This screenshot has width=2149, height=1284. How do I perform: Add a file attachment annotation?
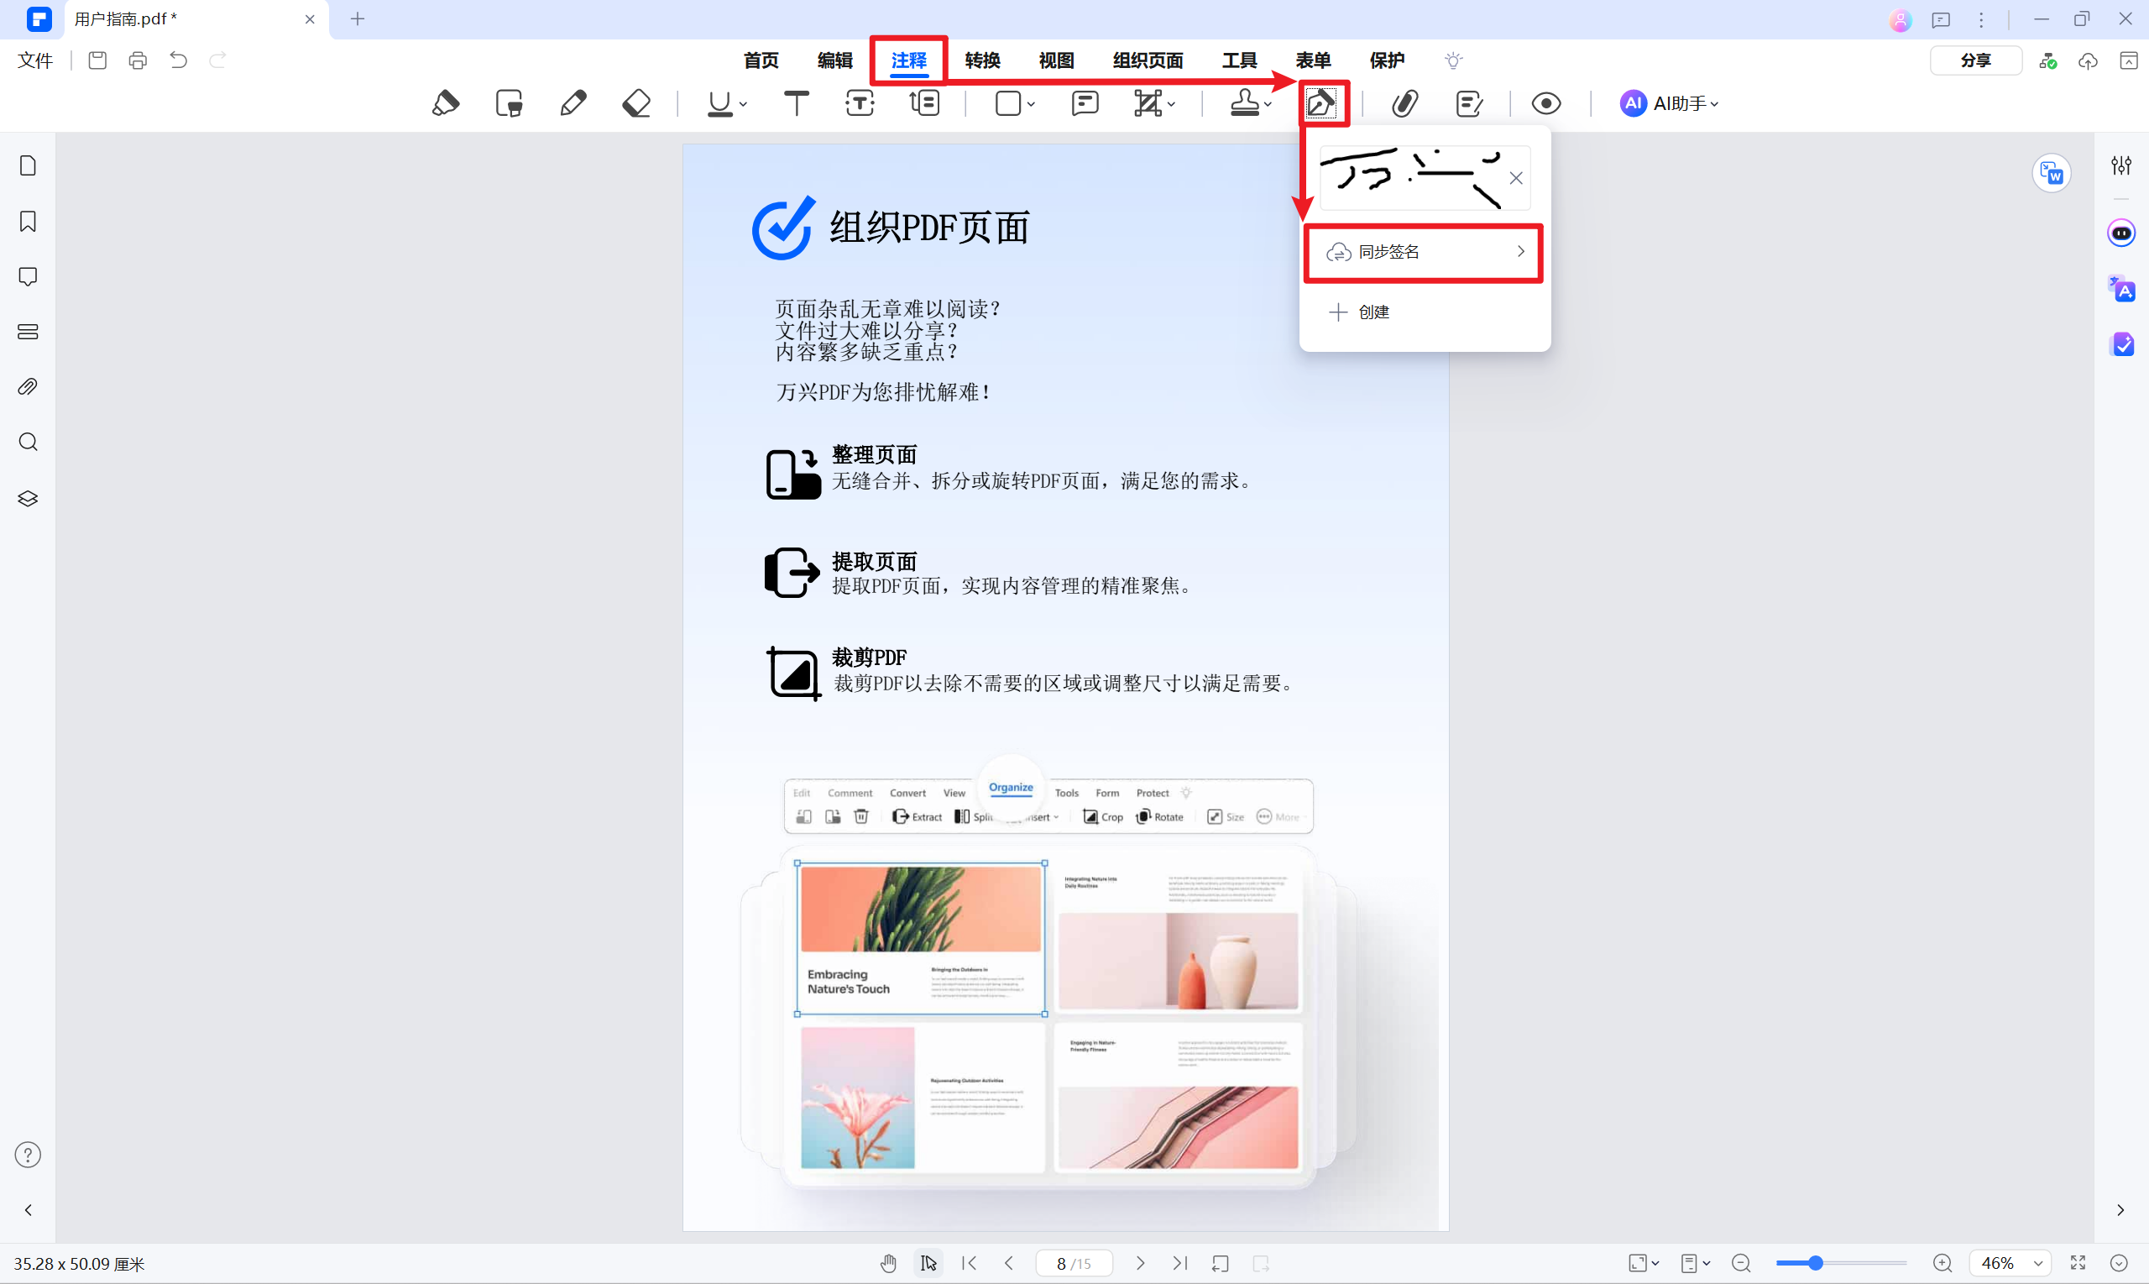coord(1404,103)
